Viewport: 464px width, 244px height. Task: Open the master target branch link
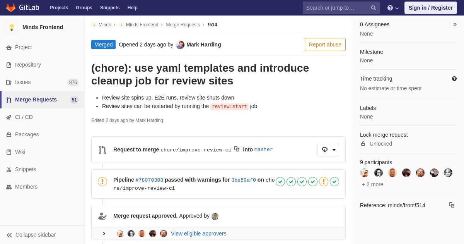(x=264, y=149)
